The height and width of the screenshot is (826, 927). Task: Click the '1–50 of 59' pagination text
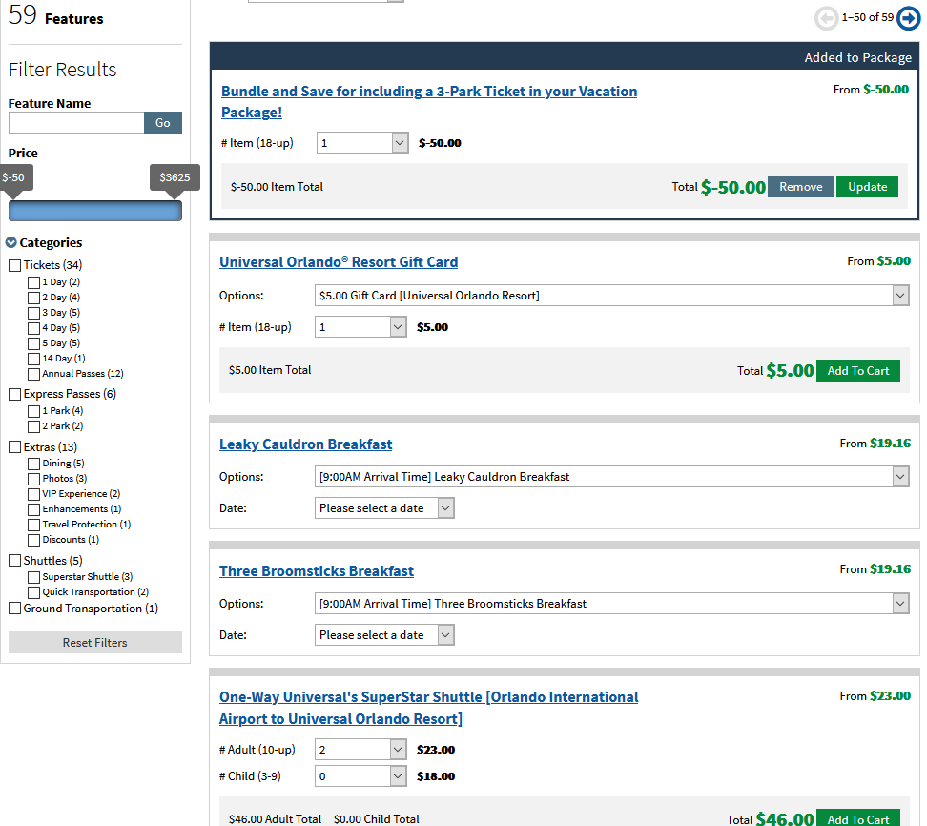[x=867, y=18]
